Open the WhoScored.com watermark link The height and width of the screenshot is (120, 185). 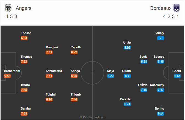pos(93,117)
